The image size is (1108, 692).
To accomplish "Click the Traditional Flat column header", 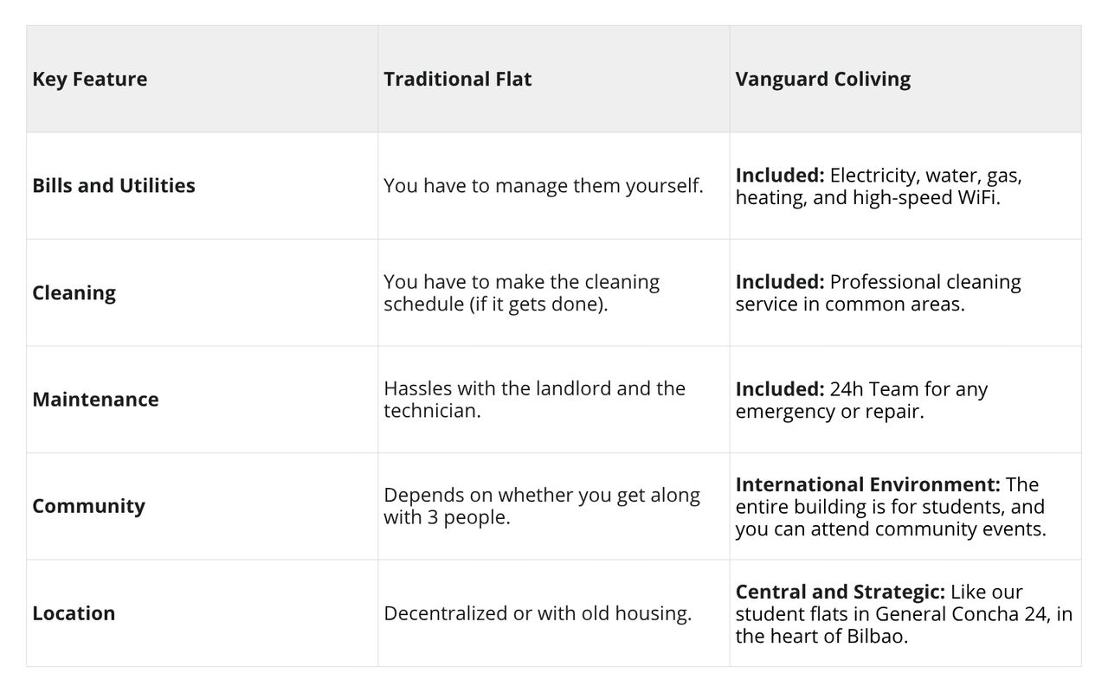I will tap(457, 79).
